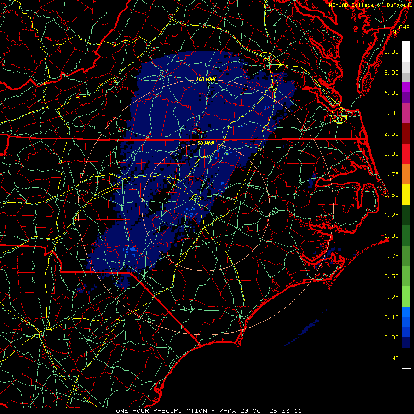Click the 0.10 legend value
Image resolution: width=414 pixels, height=414 pixels.
(x=391, y=317)
